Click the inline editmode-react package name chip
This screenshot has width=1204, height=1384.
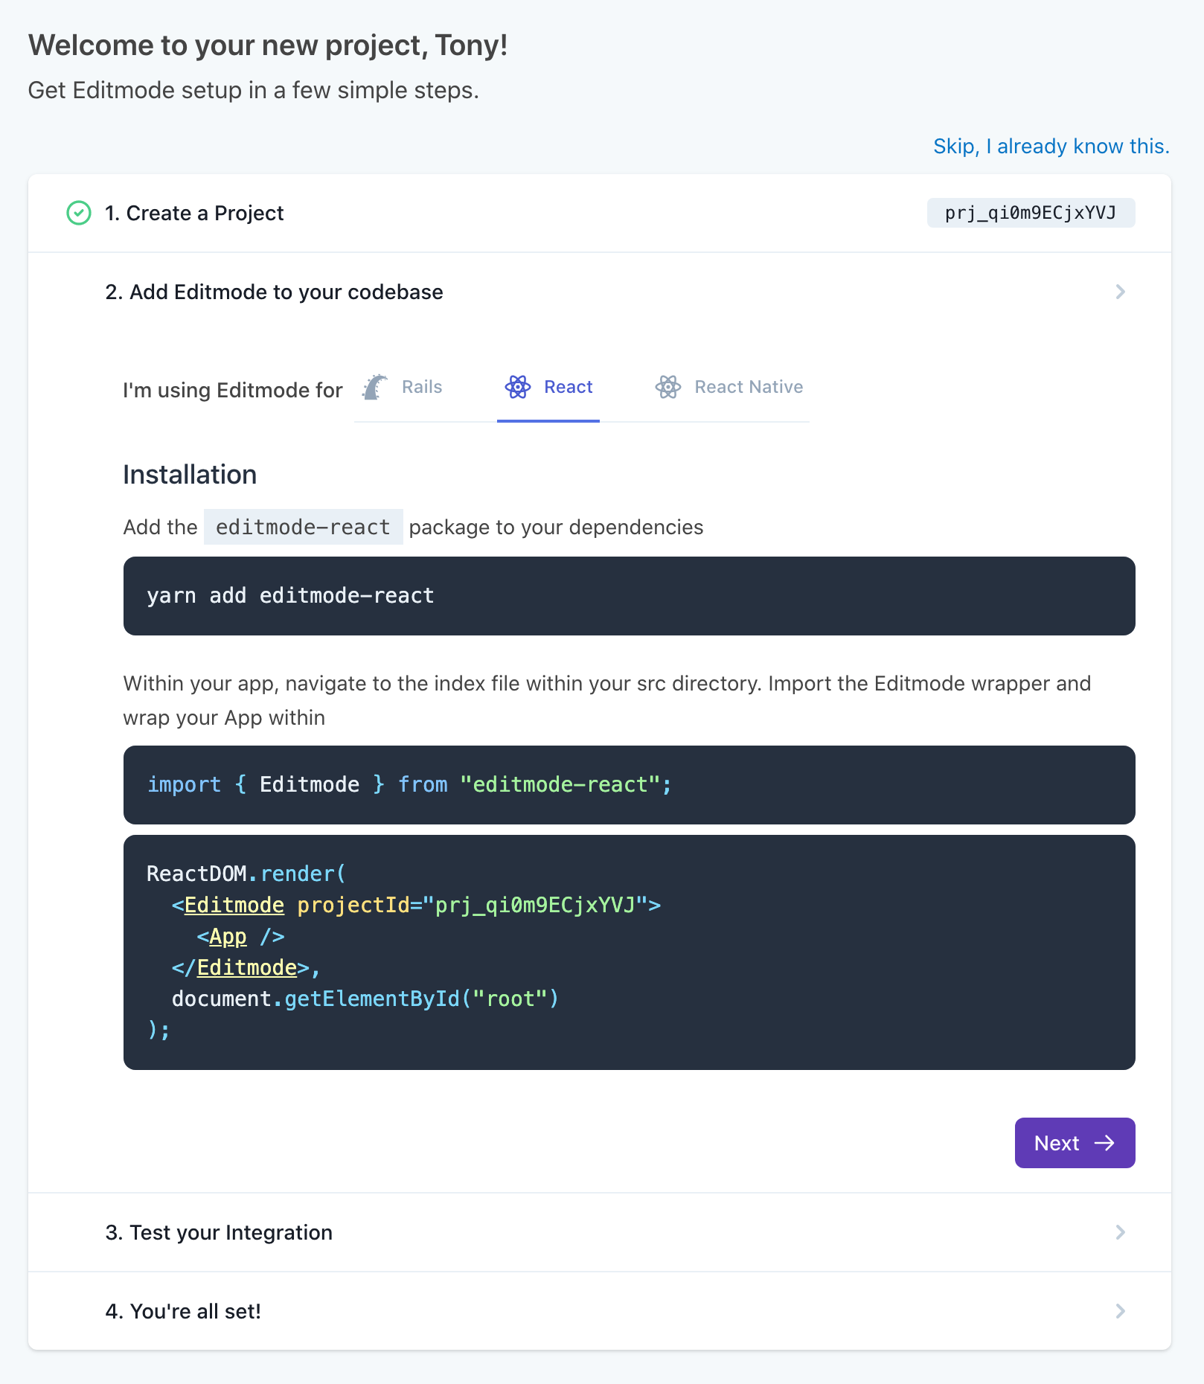tap(303, 527)
